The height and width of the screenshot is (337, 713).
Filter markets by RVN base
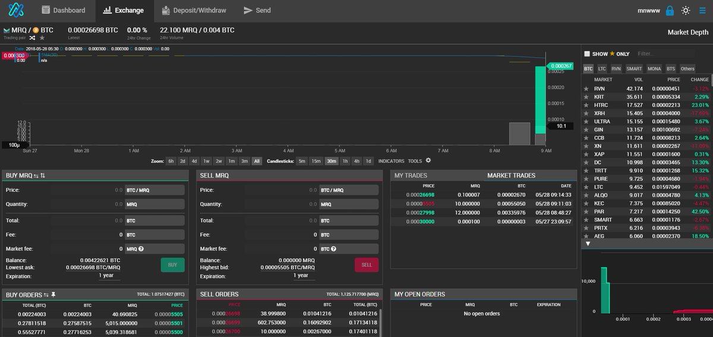coord(616,69)
